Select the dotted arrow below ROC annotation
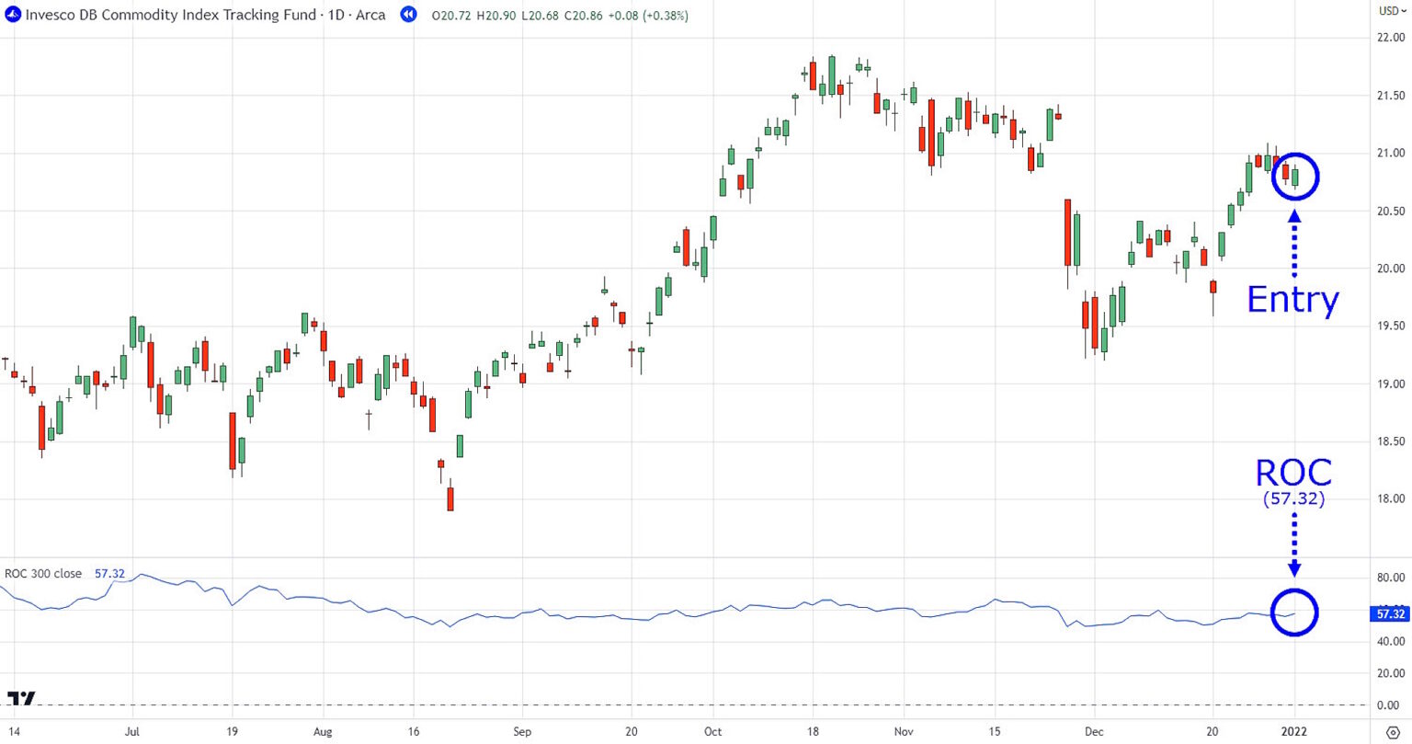This screenshot has height=744, width=1412. coord(1294,543)
